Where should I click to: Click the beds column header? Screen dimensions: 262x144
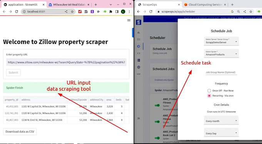pyautogui.click(x=119, y=100)
